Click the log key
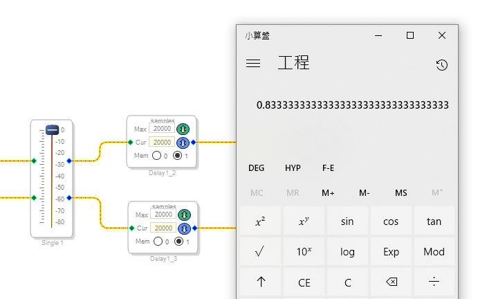This screenshot has width=487, height=299. [x=347, y=251]
